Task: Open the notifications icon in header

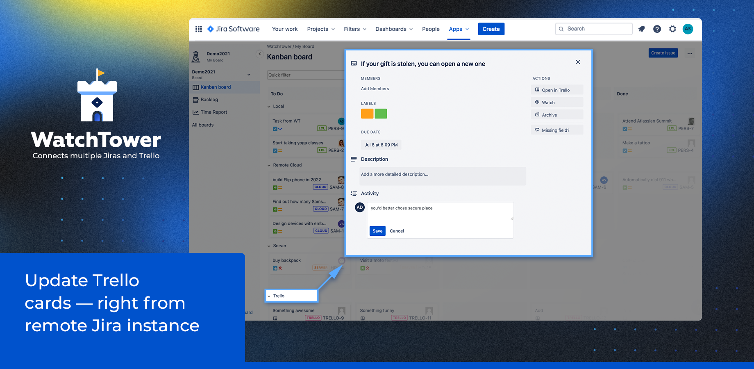Action: coord(642,29)
